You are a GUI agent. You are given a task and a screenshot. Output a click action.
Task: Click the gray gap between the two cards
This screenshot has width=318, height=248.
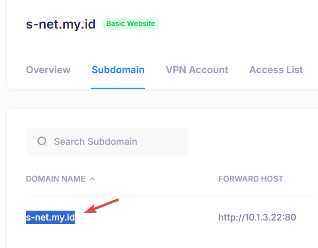(162, 99)
